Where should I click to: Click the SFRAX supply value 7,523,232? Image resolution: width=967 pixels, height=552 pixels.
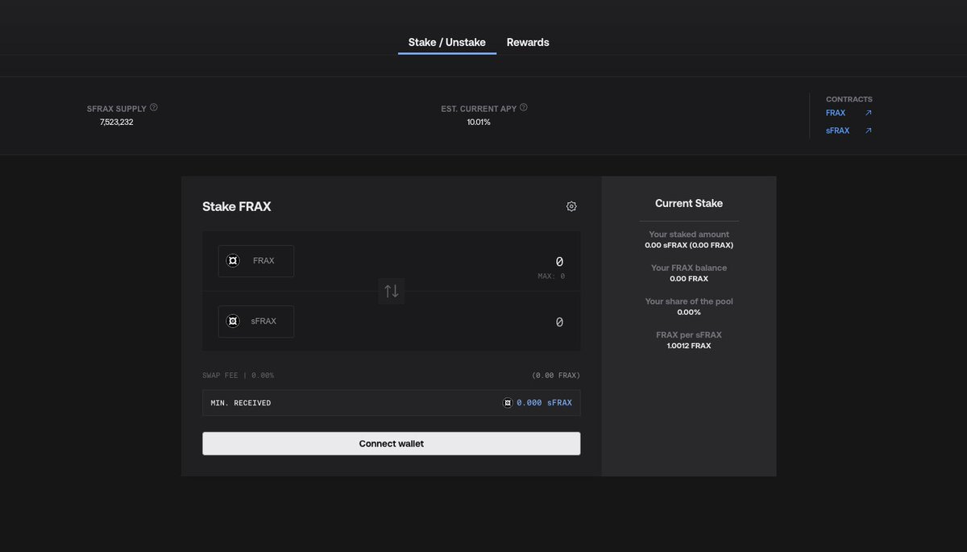pos(117,122)
